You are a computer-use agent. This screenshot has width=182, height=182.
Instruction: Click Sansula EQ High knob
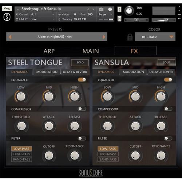pos(161,96)
